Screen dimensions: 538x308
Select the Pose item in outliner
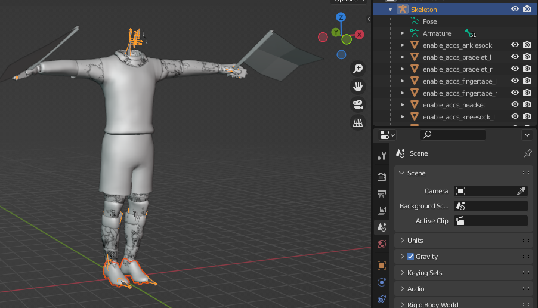(429, 21)
